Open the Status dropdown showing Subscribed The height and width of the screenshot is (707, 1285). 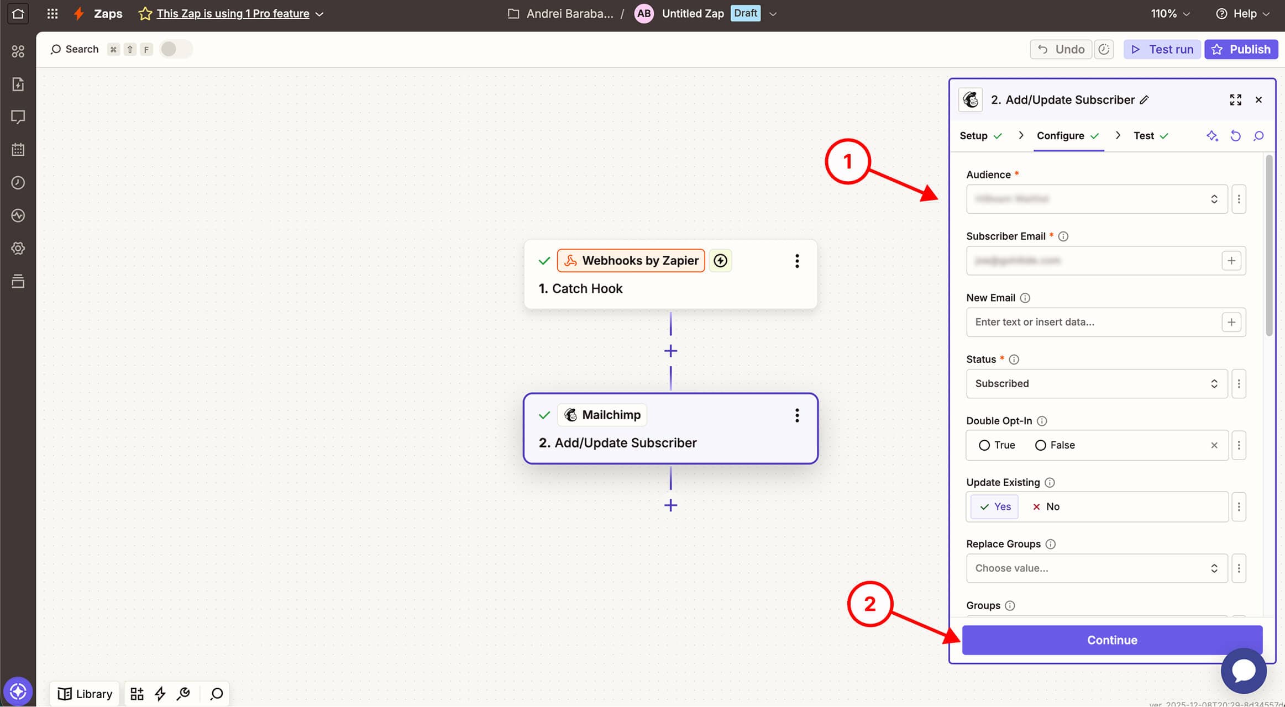1096,384
